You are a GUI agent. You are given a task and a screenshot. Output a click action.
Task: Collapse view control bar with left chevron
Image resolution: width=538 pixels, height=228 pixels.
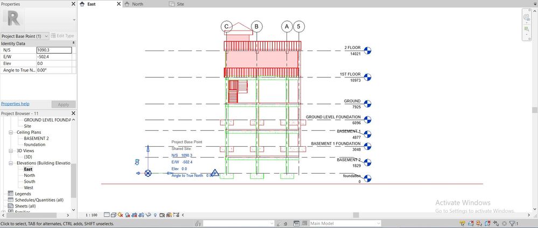[183, 215]
